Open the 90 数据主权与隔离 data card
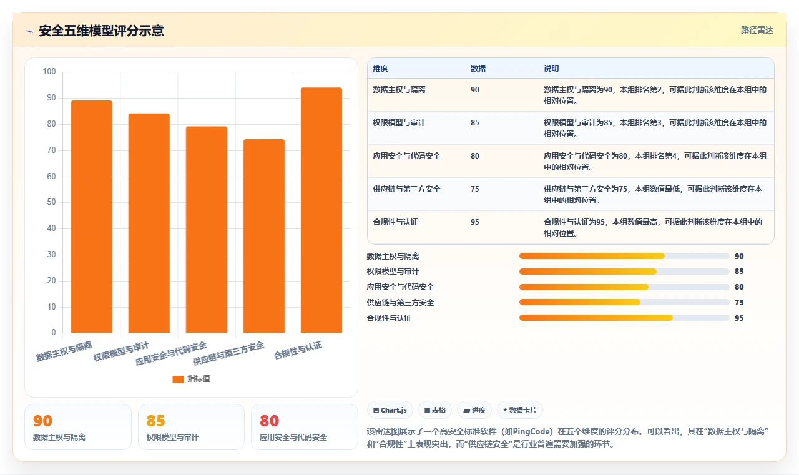799x475 pixels. click(x=78, y=427)
